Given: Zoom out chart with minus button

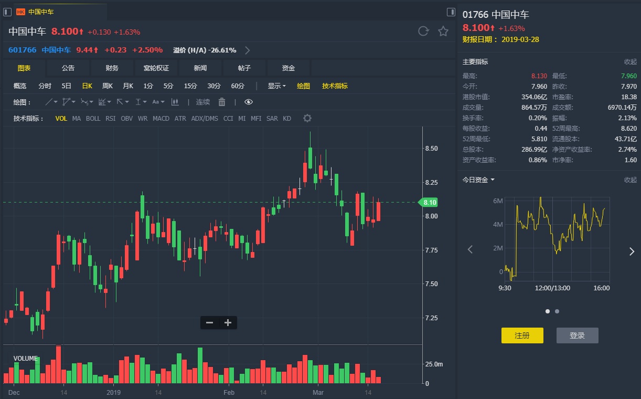Looking at the screenshot, I should [x=209, y=323].
